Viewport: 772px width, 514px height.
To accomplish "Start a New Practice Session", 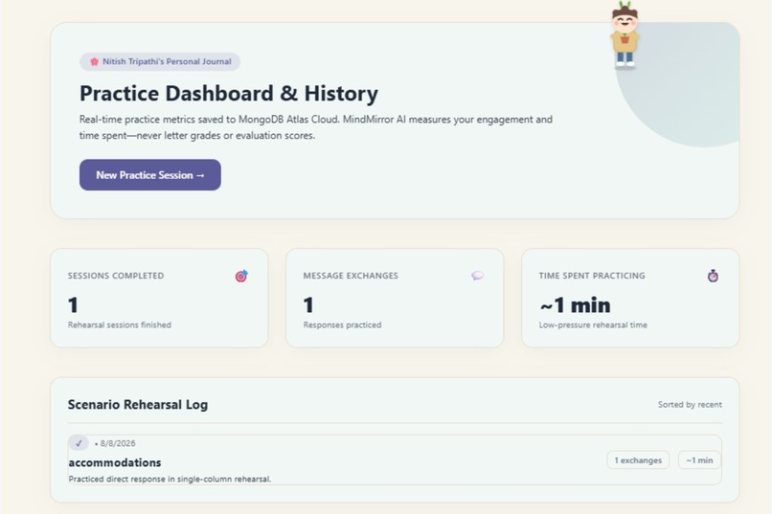I will click(x=150, y=174).
